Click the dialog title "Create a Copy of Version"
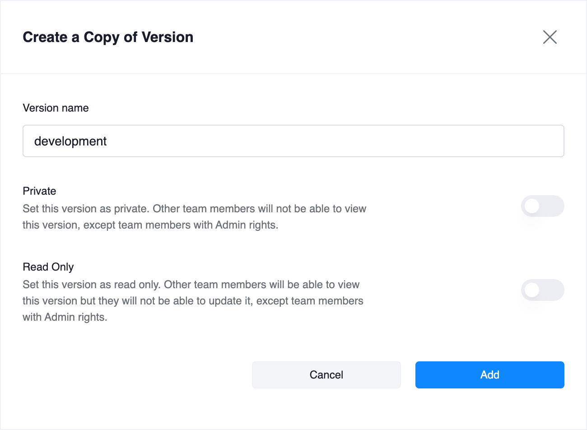 coord(108,37)
